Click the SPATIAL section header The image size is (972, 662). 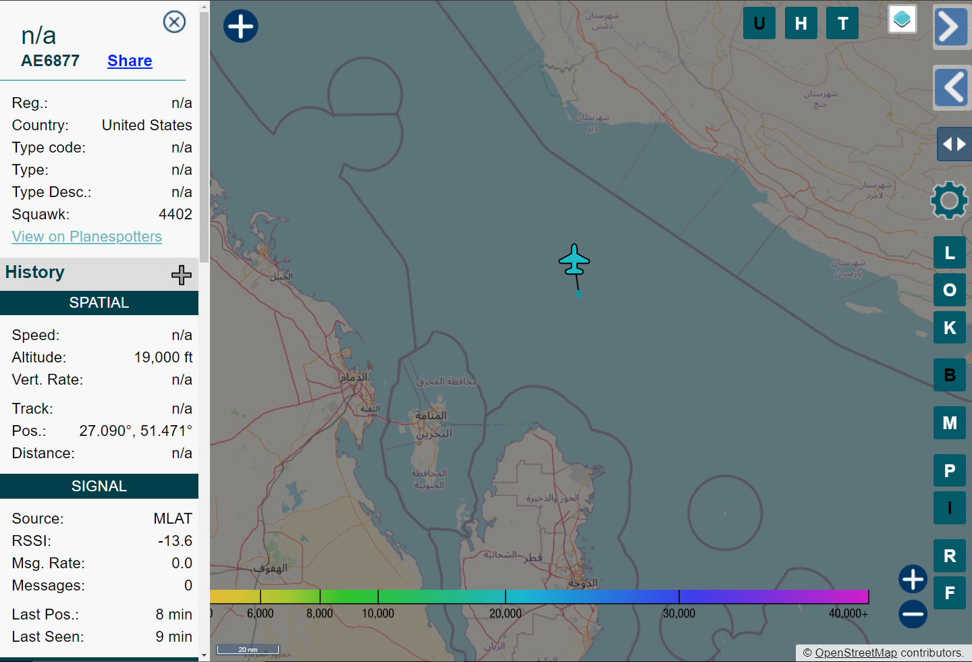click(99, 303)
